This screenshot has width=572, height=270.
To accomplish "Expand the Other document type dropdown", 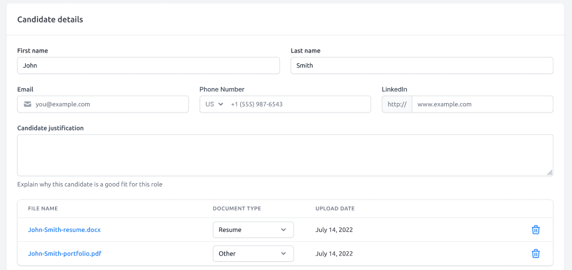I will (253, 254).
